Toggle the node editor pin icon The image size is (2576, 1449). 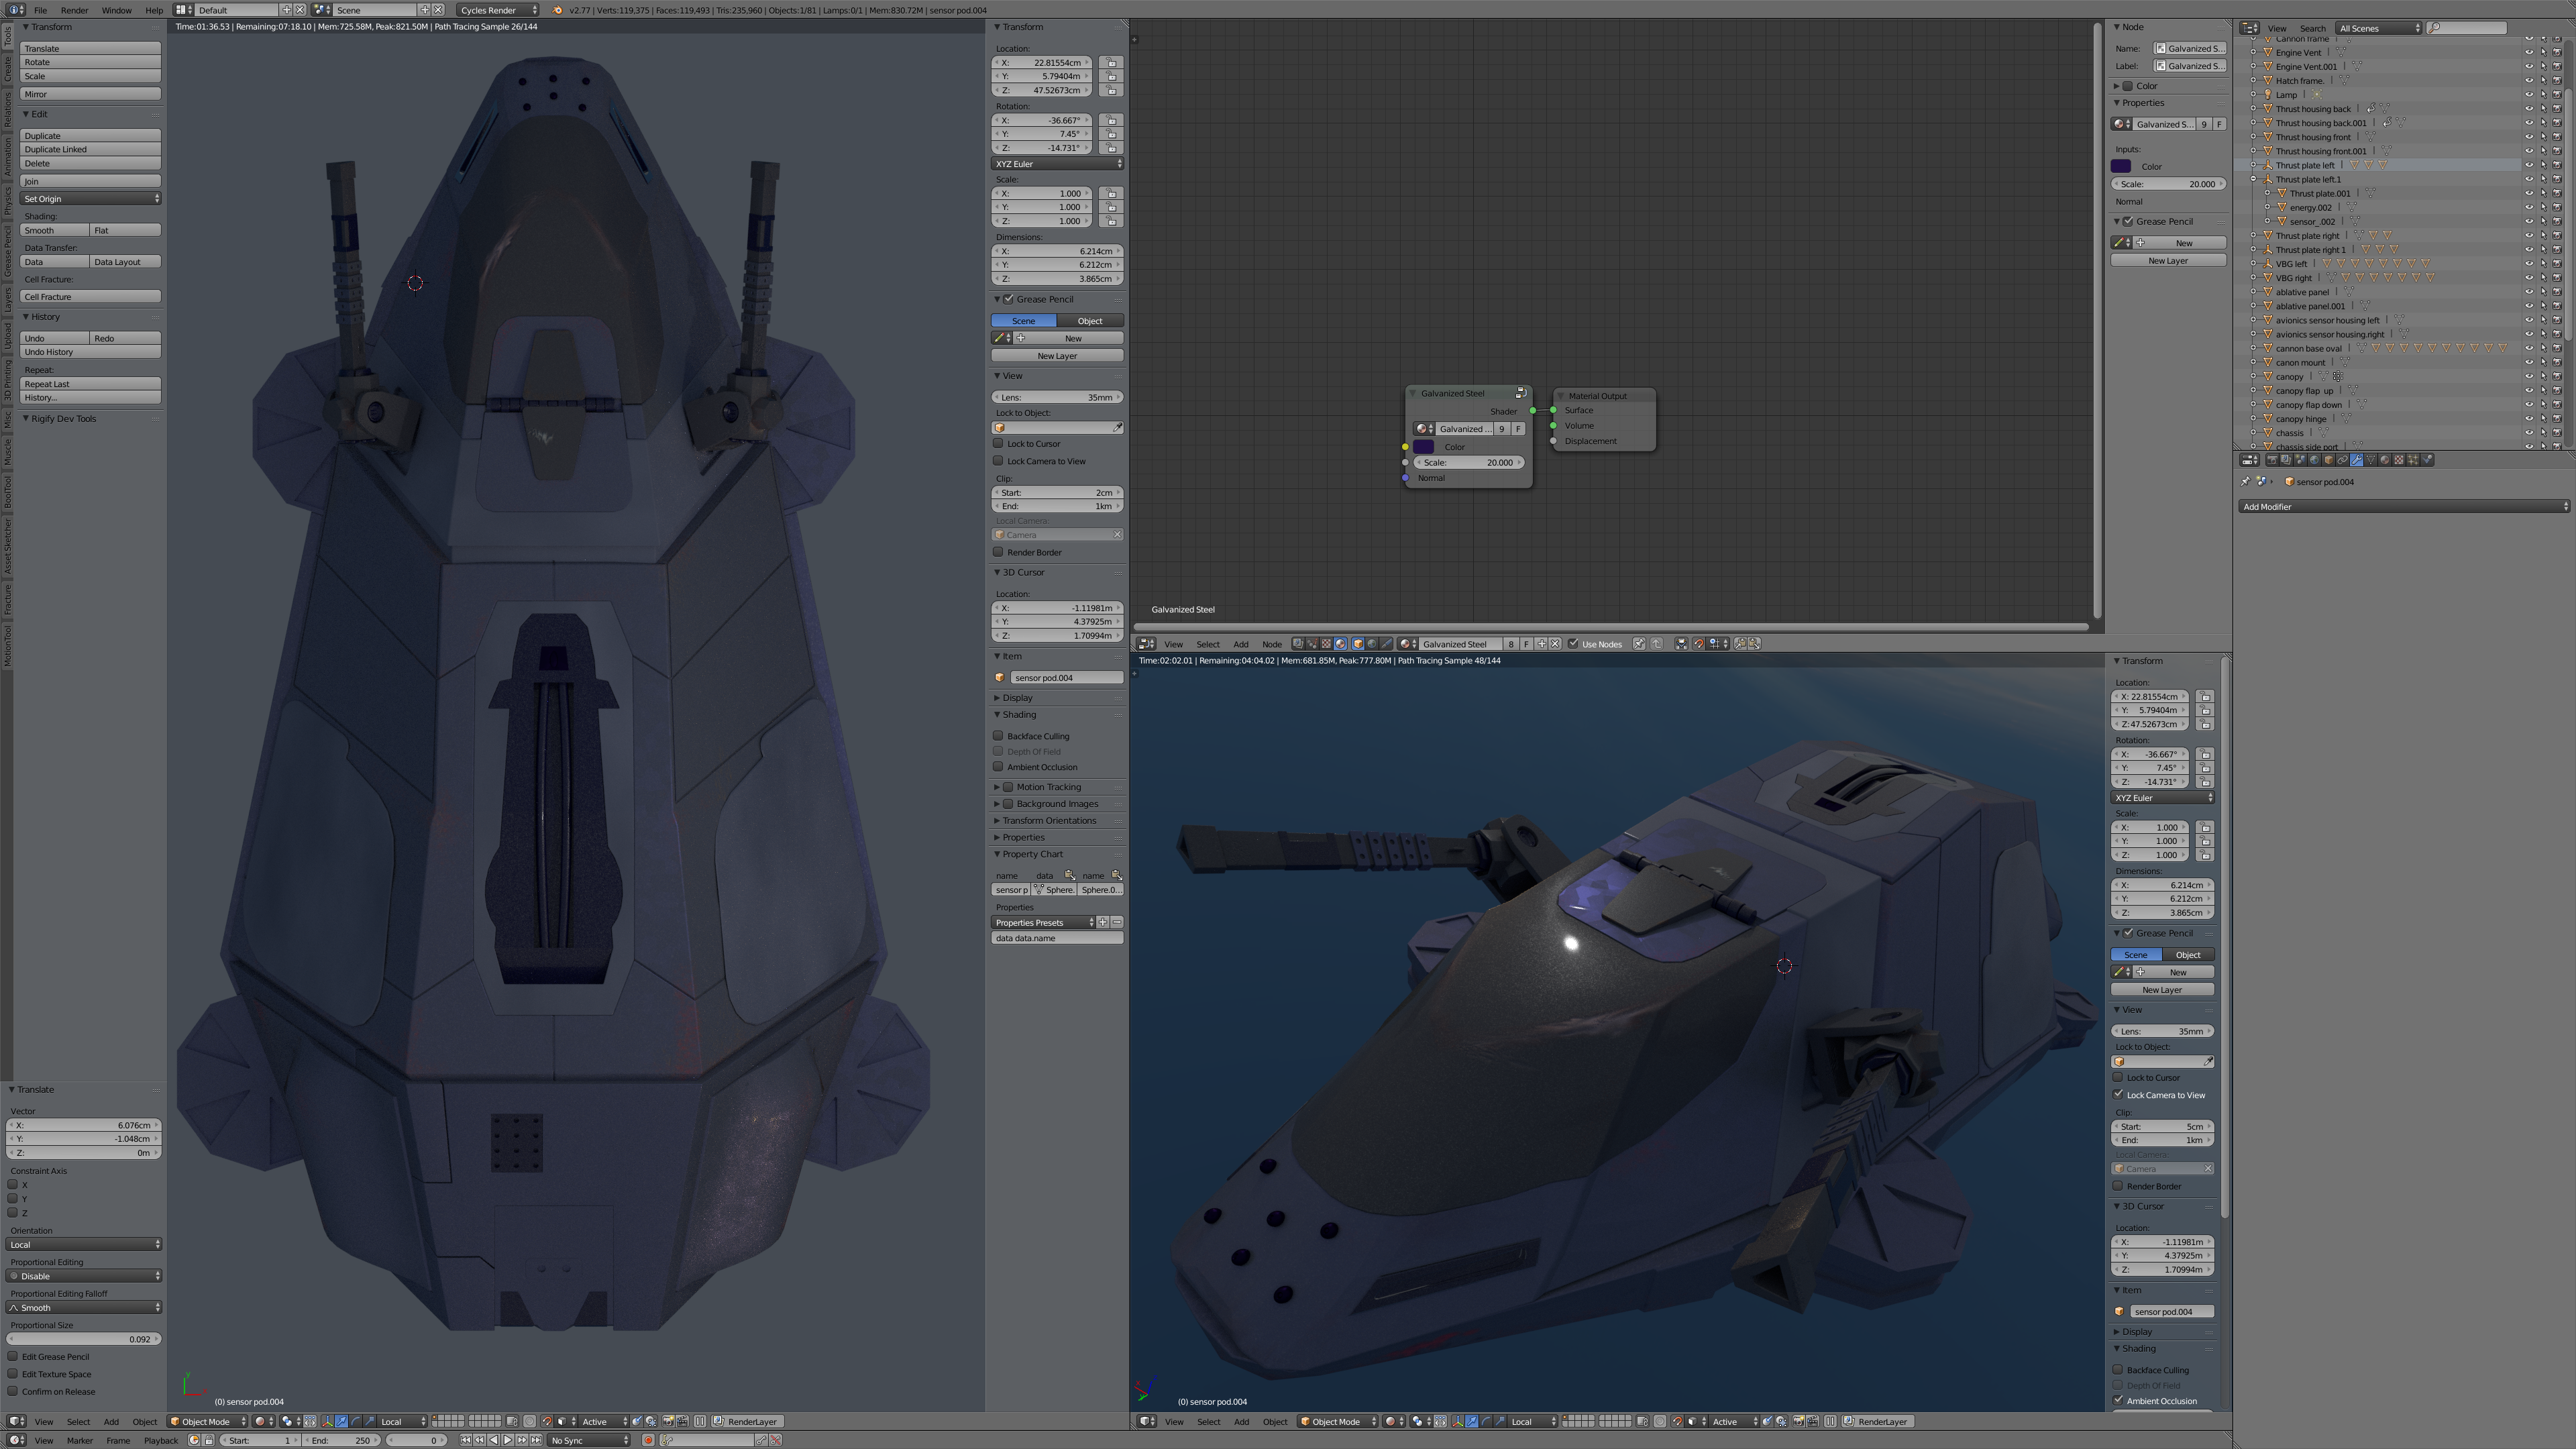tap(1639, 644)
